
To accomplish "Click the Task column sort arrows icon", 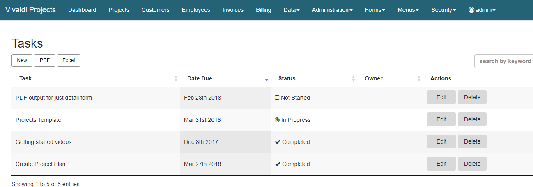I will click(x=176, y=78).
